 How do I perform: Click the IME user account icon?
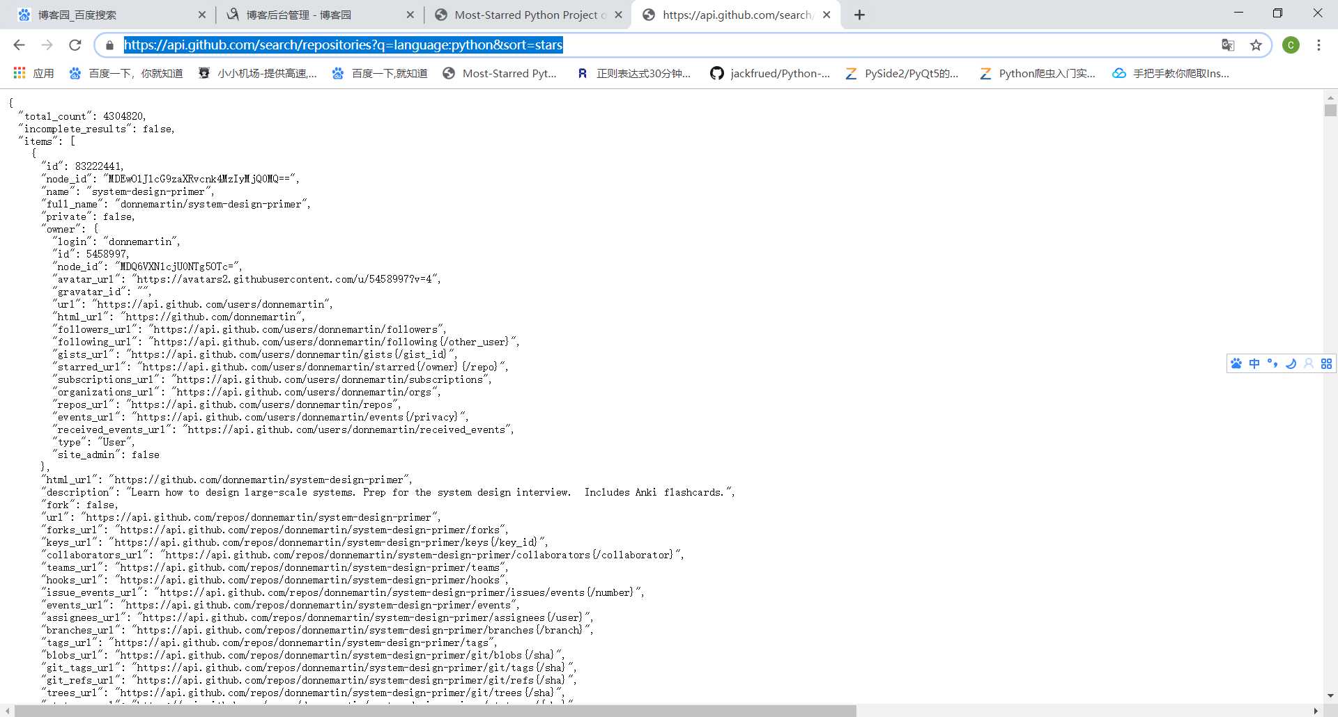coord(1309,363)
